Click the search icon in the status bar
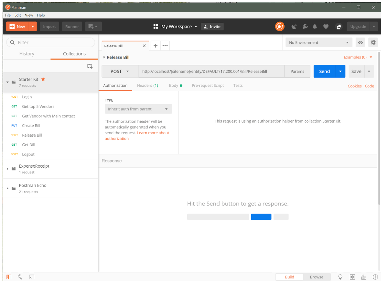Screen dimensions: 388x290 pos(20,277)
